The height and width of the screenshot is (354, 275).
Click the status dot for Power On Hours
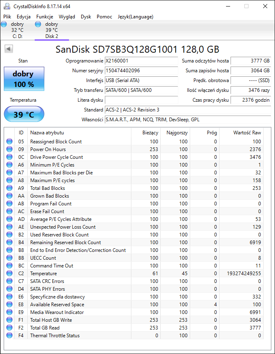pos(9,149)
